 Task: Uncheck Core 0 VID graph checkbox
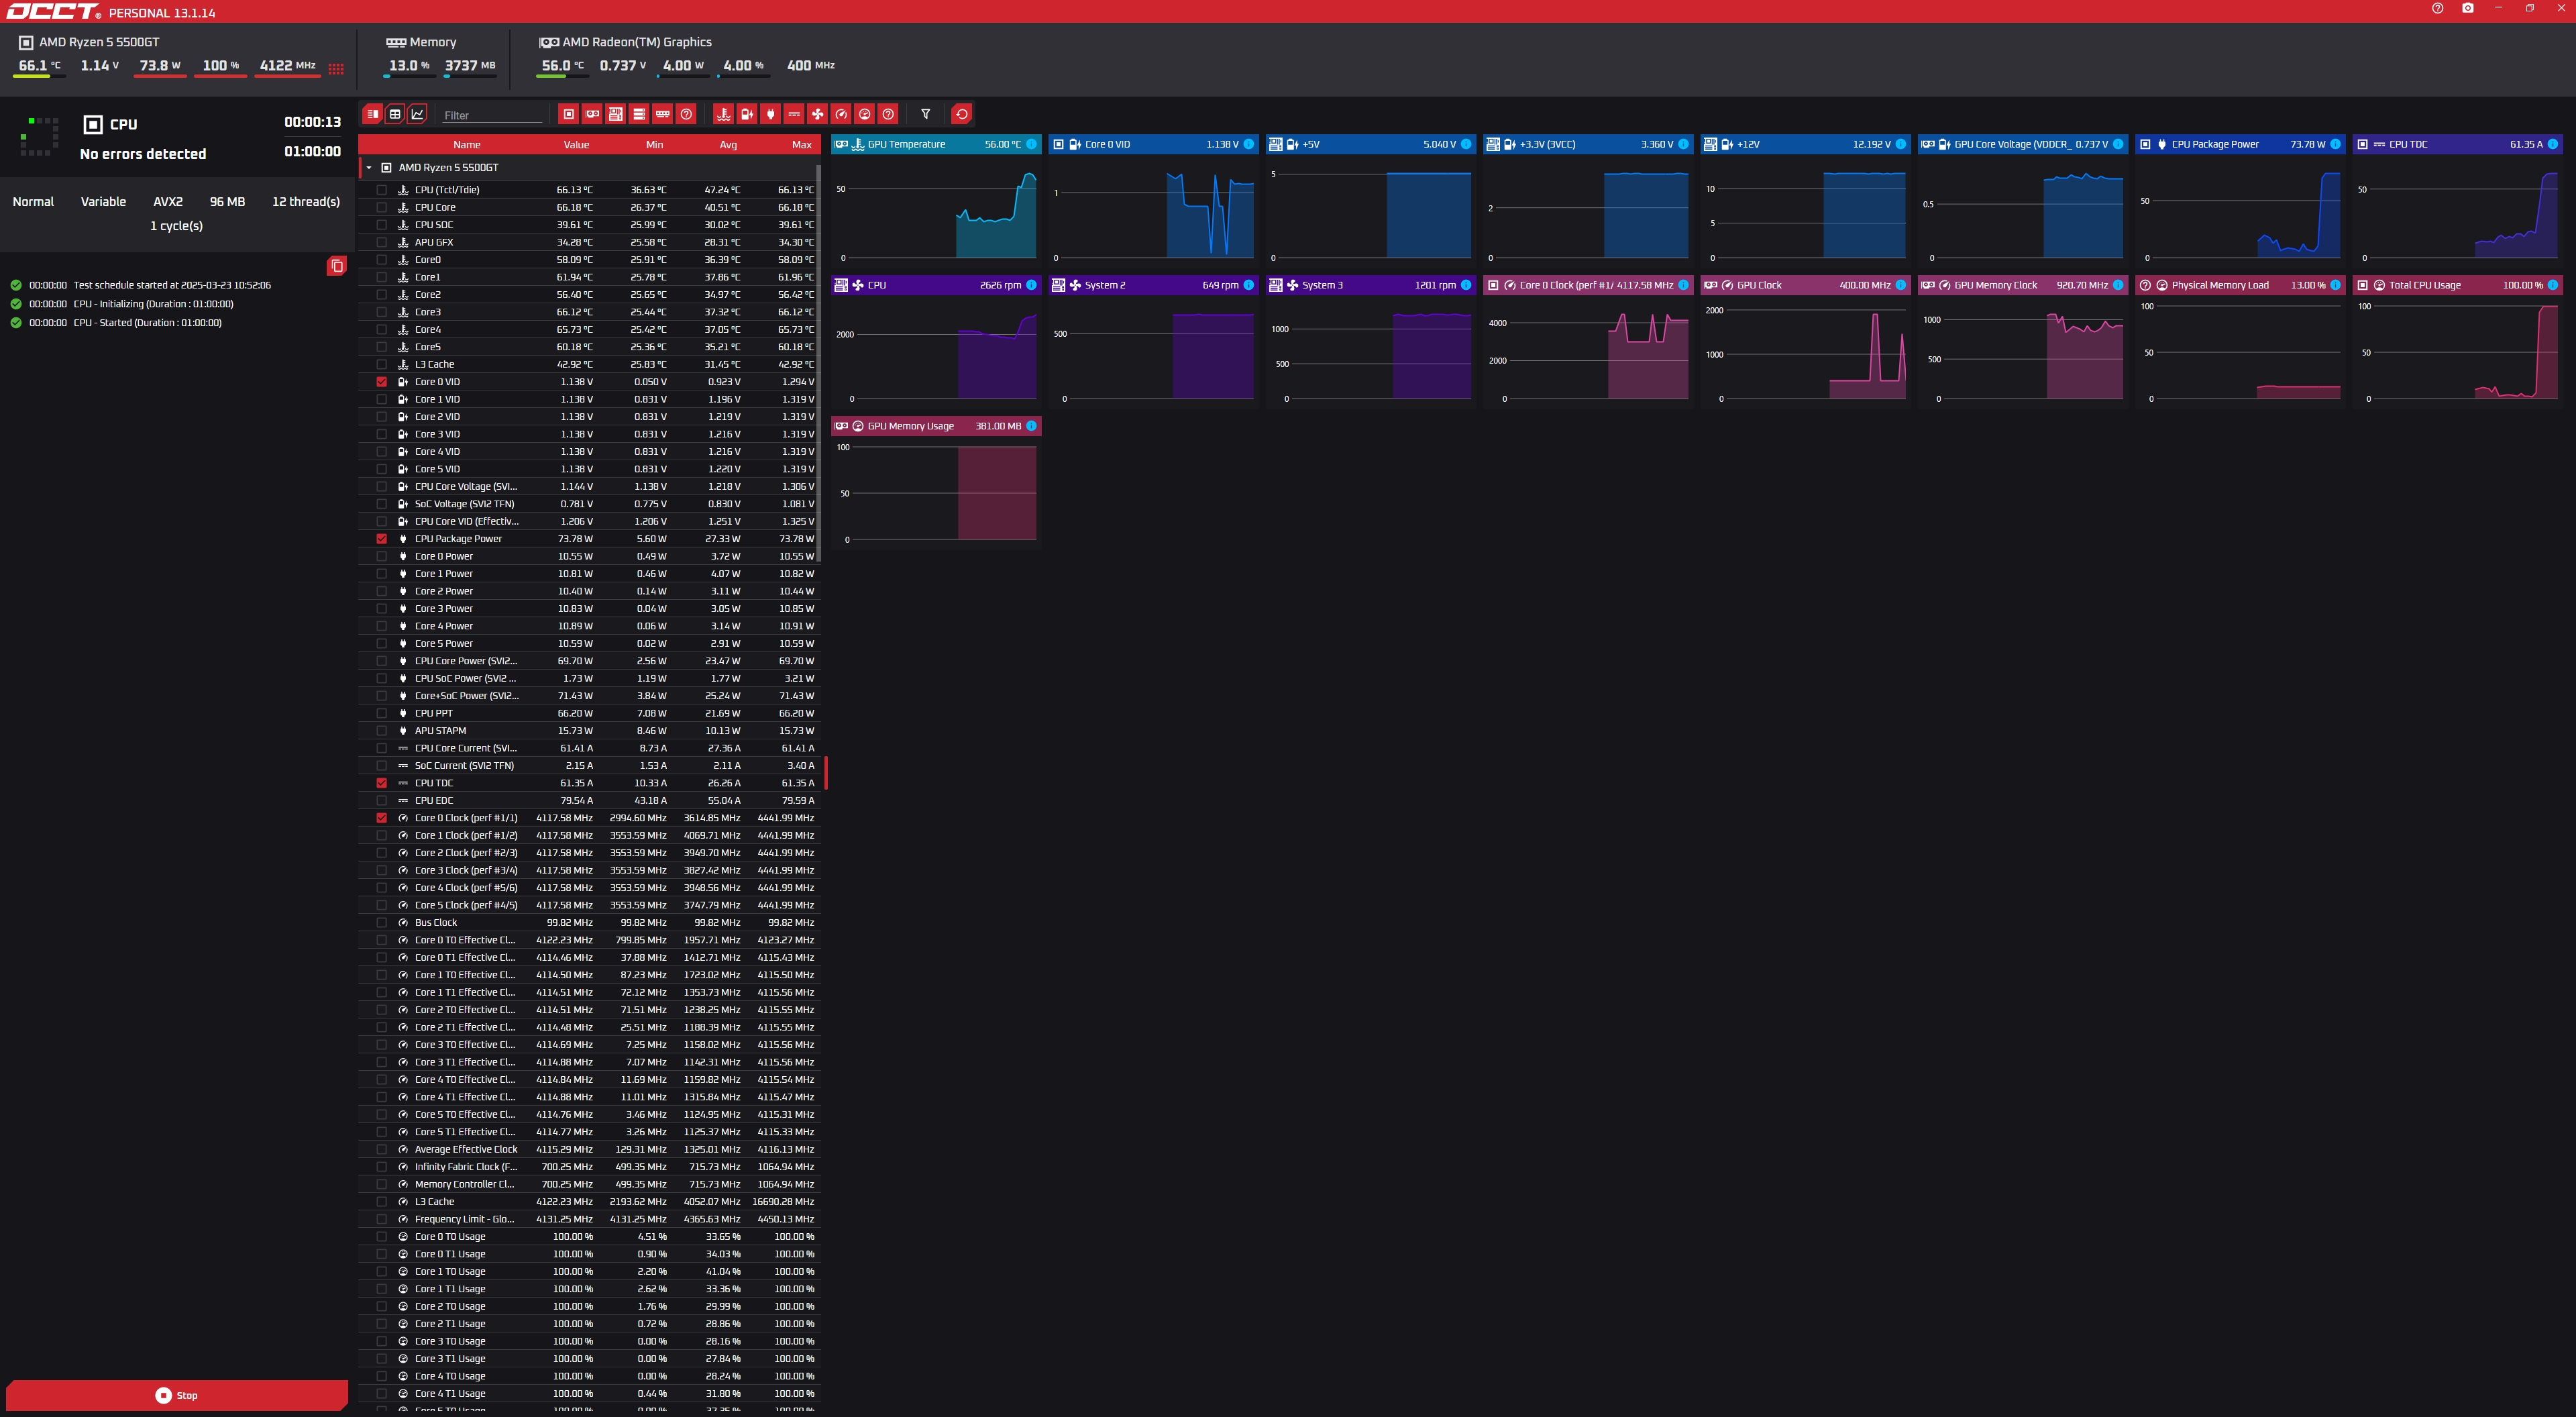(382, 382)
